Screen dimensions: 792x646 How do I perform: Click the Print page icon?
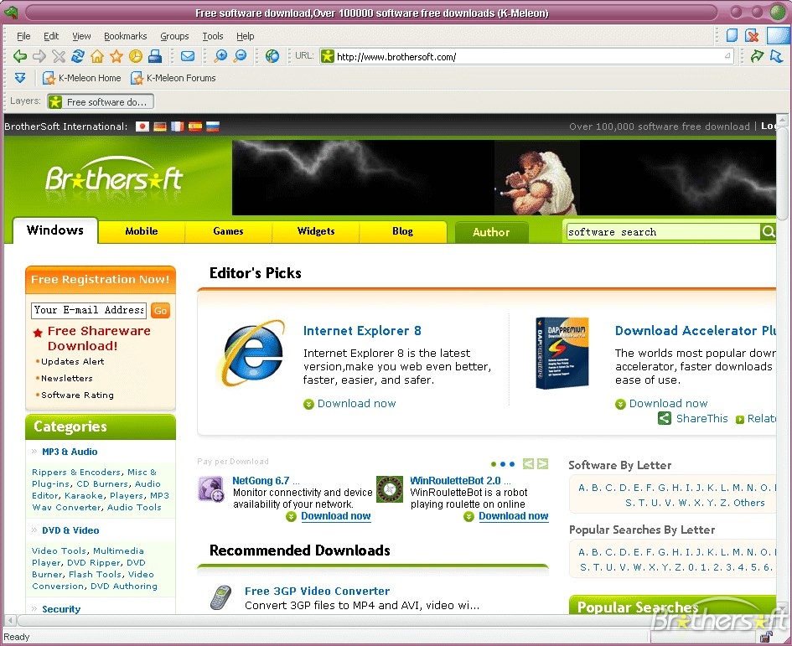[155, 56]
